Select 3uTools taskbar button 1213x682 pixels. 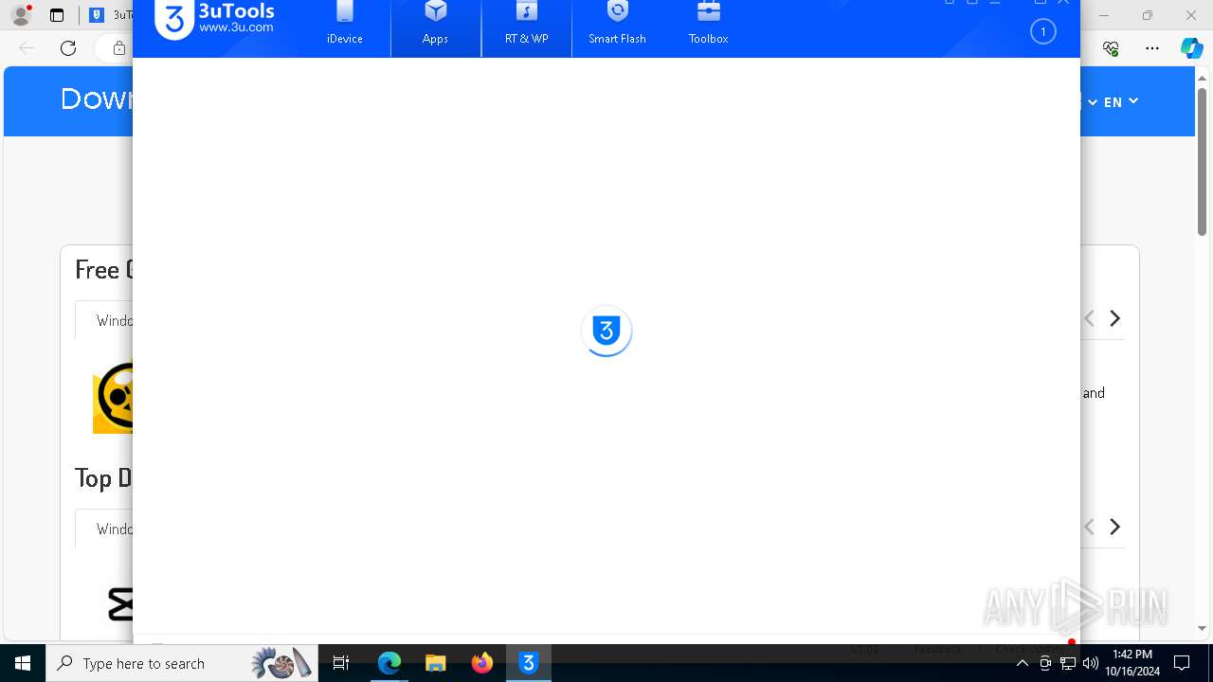pos(529,663)
